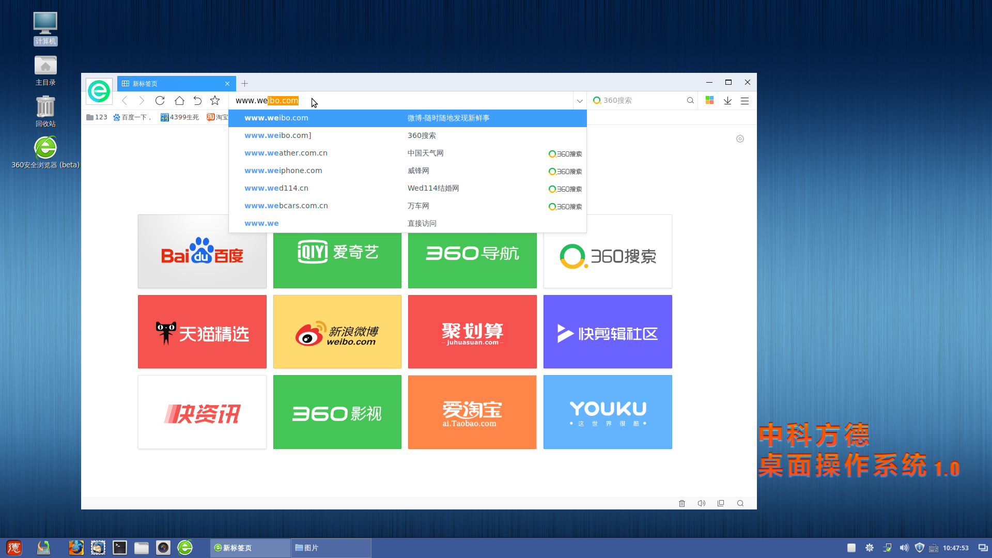Click the undo arrow icon in toolbar
992x558 pixels.
pyautogui.click(x=197, y=100)
